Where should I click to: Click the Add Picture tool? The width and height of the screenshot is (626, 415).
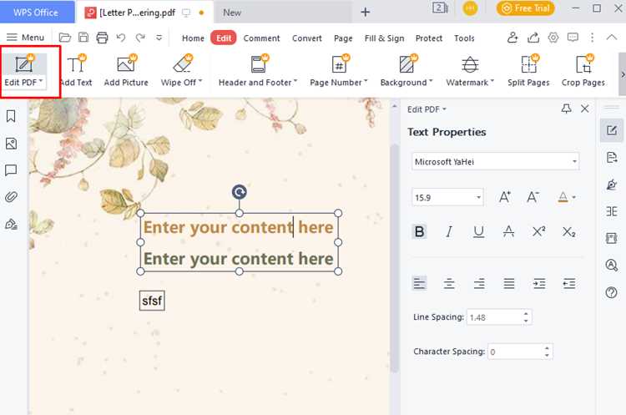click(126, 71)
